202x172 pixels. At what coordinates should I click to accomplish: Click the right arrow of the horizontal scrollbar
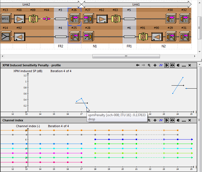pyautogui.click(x=195, y=56)
